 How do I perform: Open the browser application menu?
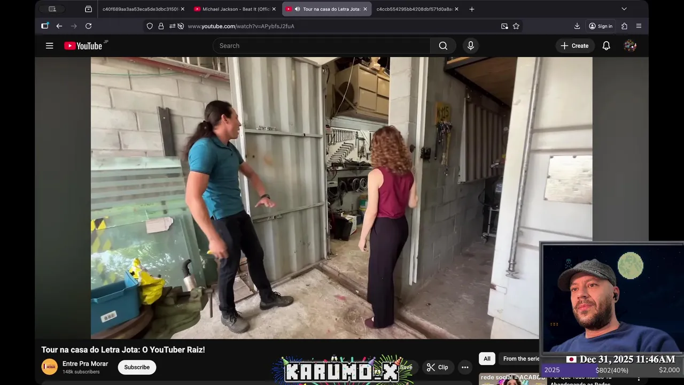(x=639, y=26)
